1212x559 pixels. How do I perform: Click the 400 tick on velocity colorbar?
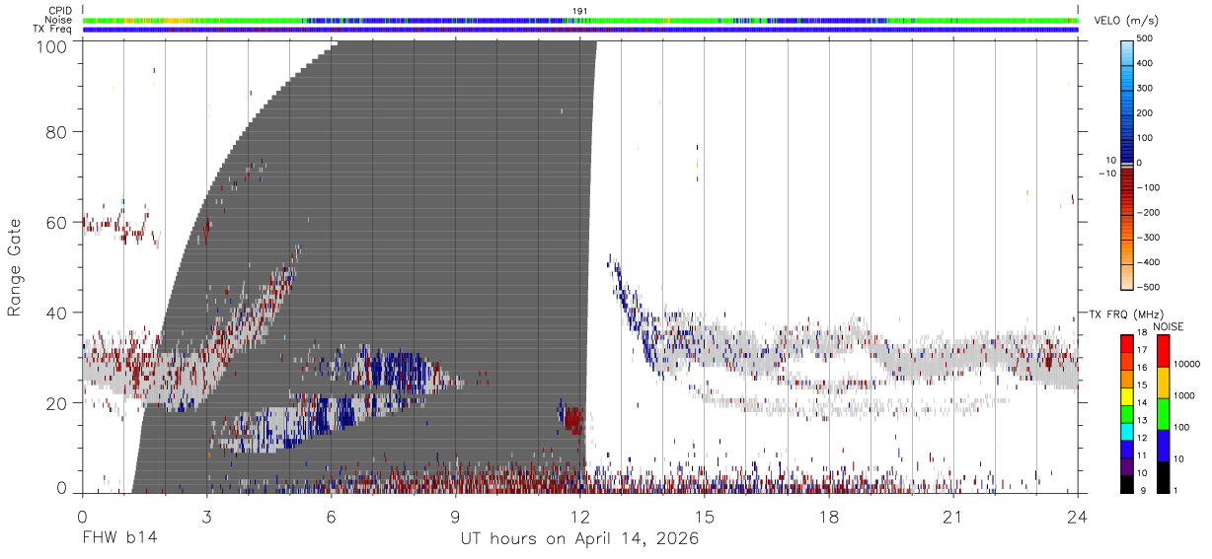[x=1146, y=63]
